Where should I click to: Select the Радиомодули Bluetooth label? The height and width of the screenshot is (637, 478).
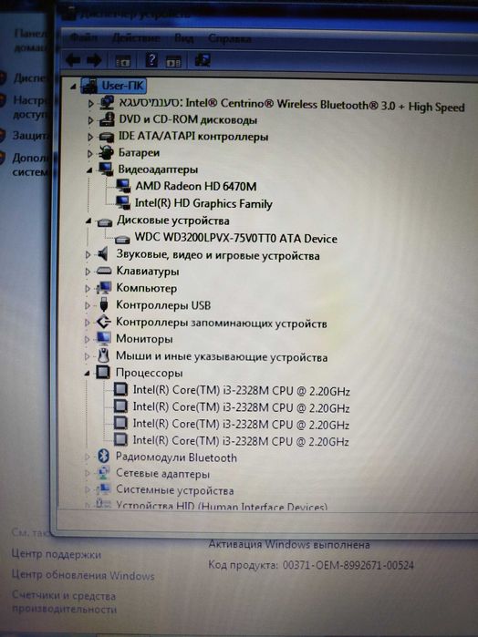click(x=176, y=457)
